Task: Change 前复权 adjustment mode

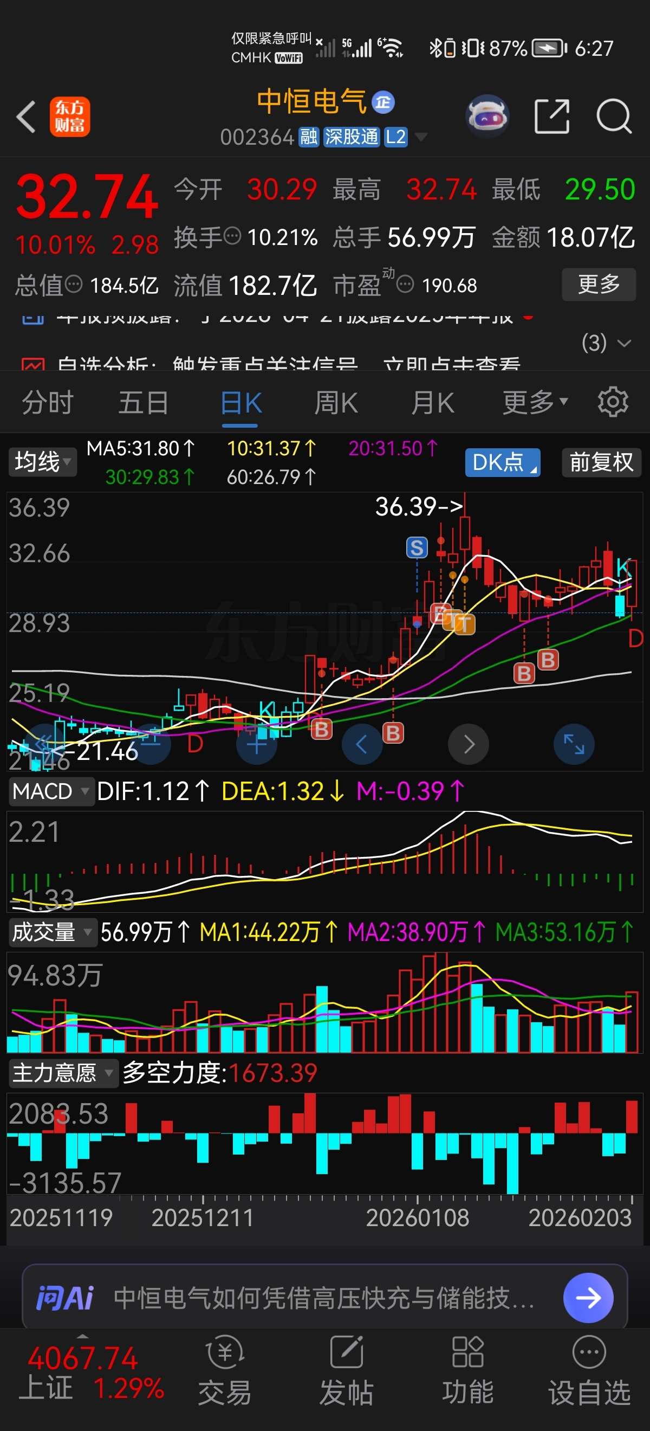Action: [601, 462]
